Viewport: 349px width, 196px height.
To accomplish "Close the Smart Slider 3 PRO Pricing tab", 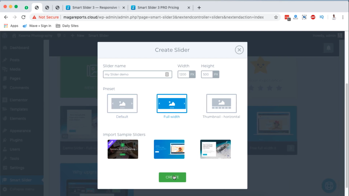I will coord(189,8).
